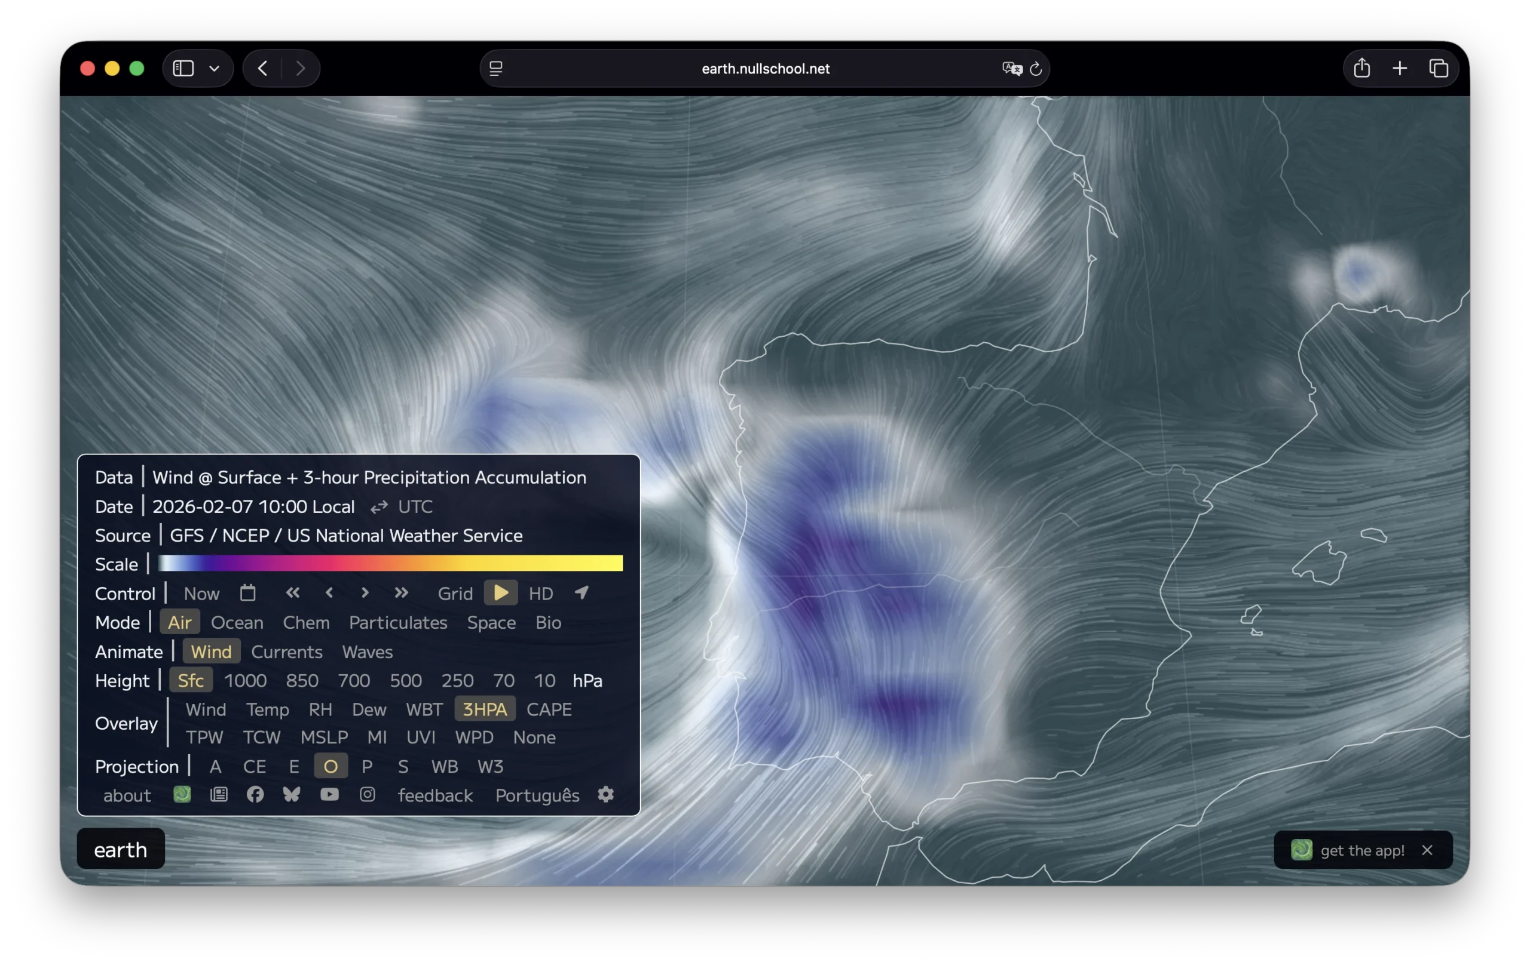
Task: Step forward one hour with single-right chevron
Action: point(365,593)
